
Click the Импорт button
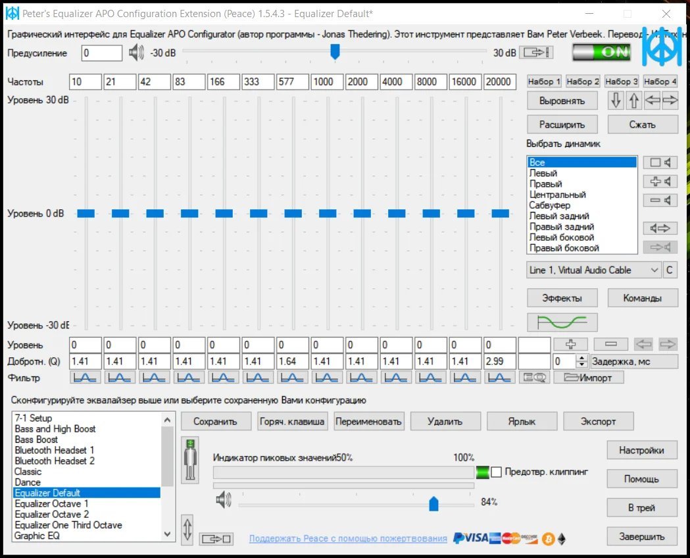pyautogui.click(x=588, y=378)
